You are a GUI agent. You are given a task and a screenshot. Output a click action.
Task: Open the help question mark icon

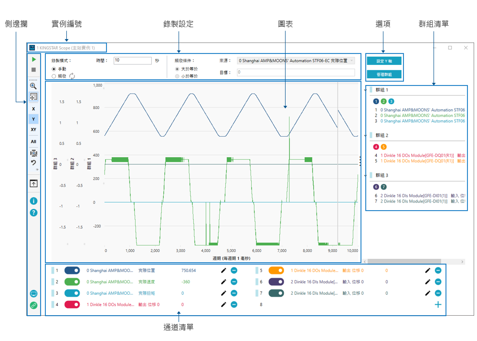pyautogui.click(x=33, y=213)
